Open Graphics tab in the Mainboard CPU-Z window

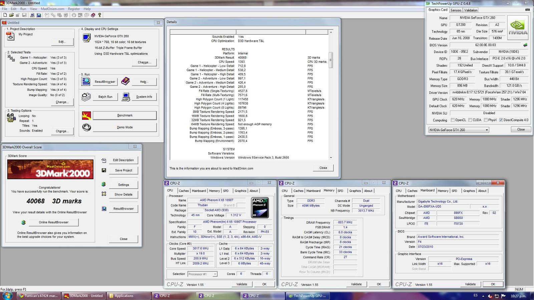(469, 191)
